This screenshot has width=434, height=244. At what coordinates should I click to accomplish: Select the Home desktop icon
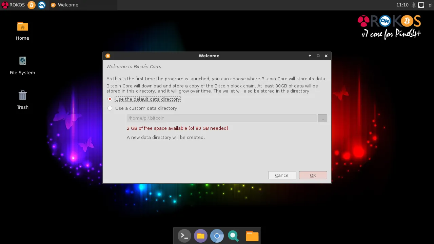(22, 30)
